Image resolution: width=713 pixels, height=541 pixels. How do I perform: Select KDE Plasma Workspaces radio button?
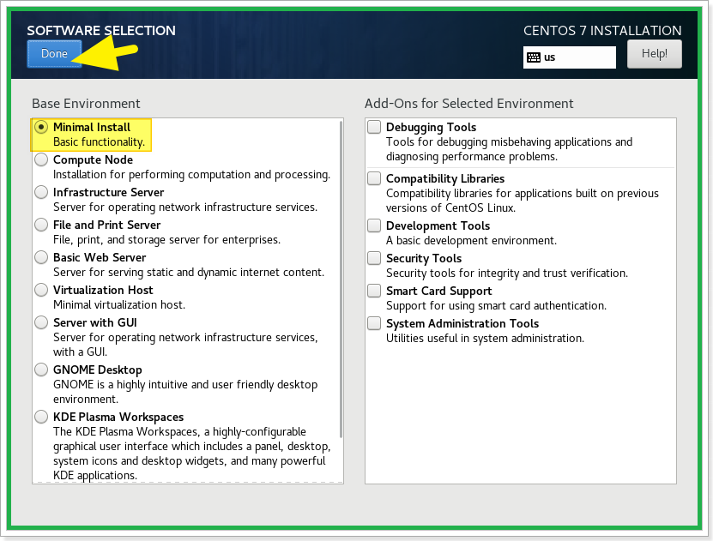41,417
